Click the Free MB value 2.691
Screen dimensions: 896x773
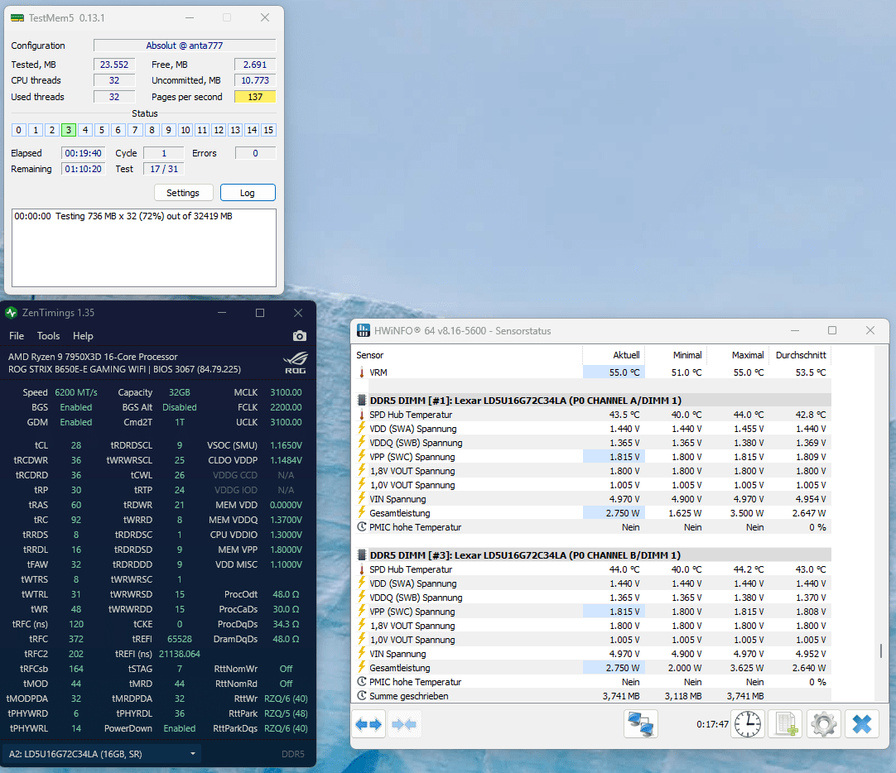[255, 65]
